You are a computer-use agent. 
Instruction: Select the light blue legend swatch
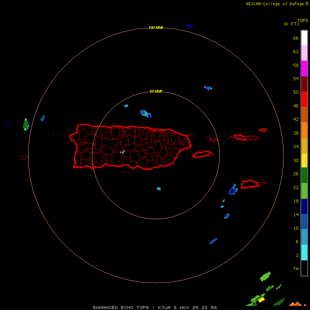coord(304,237)
